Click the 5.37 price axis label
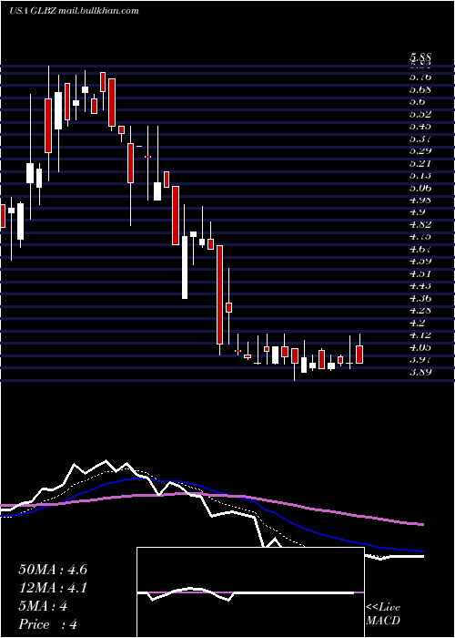Image resolution: width=455 pixels, height=638 pixels. coord(420,139)
